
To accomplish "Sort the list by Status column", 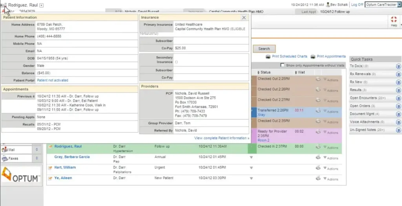I will coord(264,72).
